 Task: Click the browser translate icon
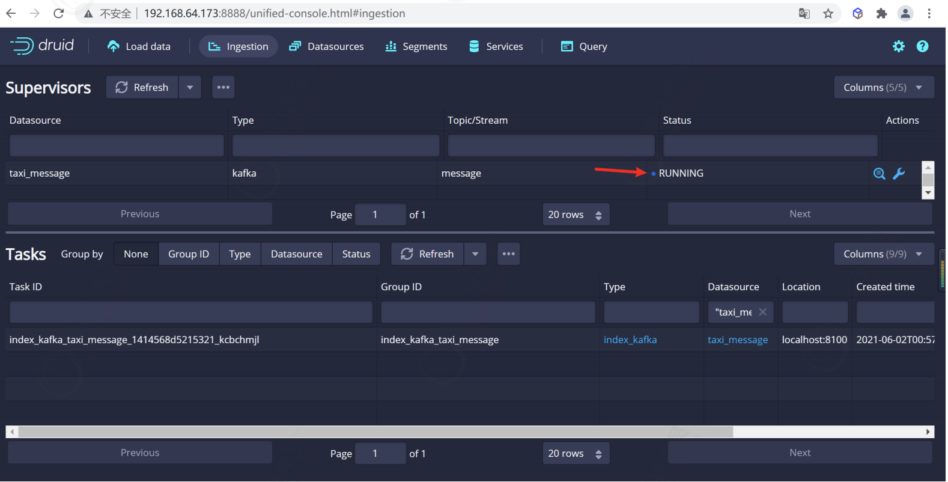tap(804, 13)
